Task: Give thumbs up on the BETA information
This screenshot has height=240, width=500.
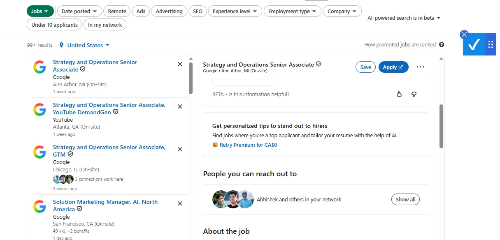Action: coord(399,94)
